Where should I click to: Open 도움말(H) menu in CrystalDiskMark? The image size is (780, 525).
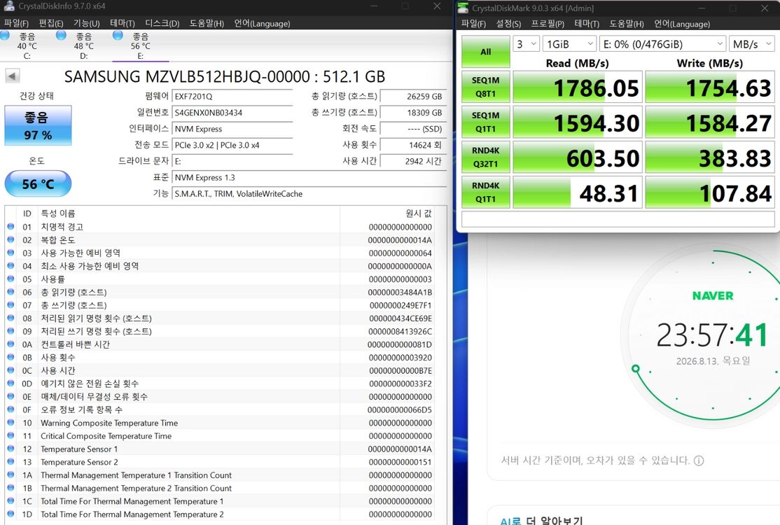(627, 24)
